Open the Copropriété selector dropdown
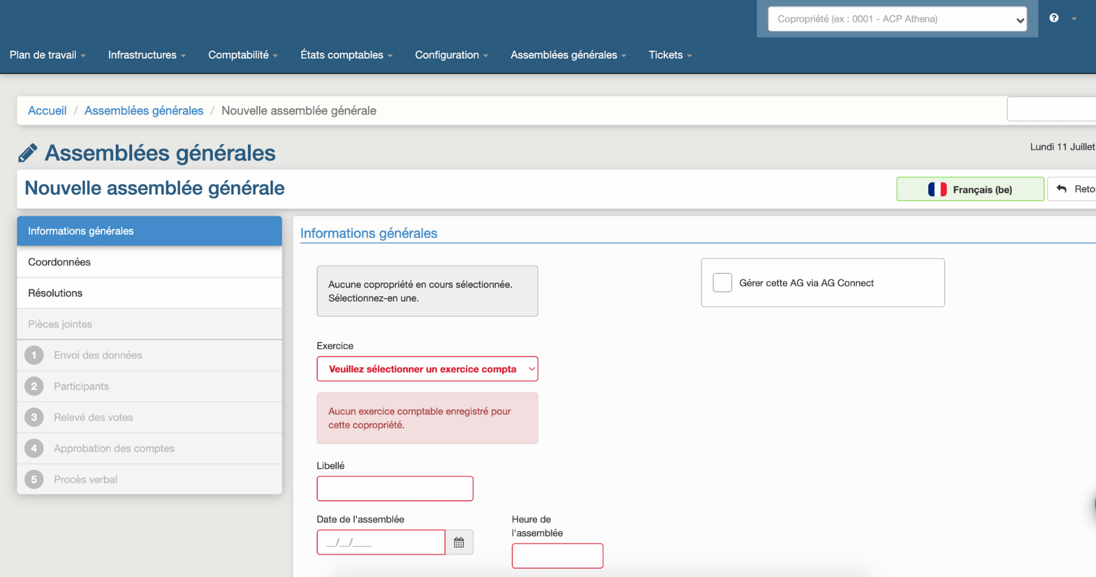This screenshot has width=1096, height=577. pos(897,19)
